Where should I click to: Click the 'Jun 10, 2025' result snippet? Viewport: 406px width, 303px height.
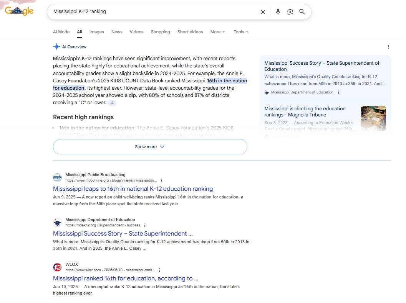pos(146,290)
